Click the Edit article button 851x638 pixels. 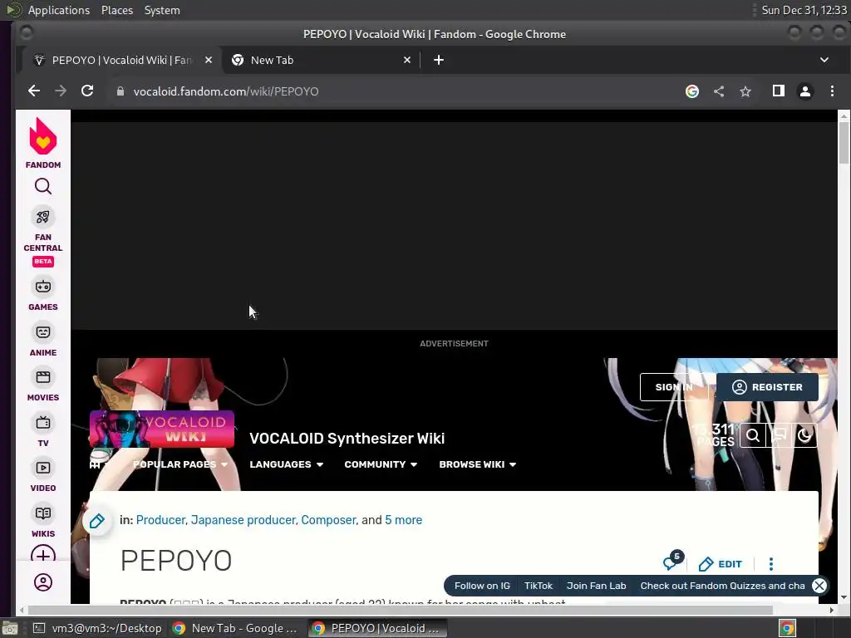[720, 564]
